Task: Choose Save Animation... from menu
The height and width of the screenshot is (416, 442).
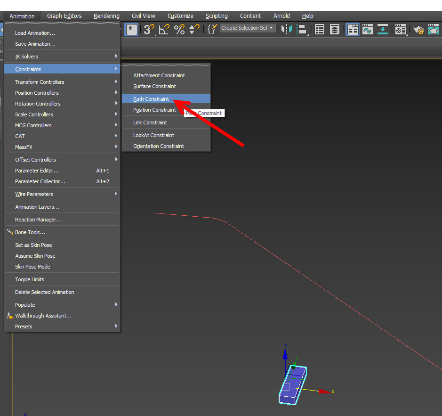Action: point(62,44)
